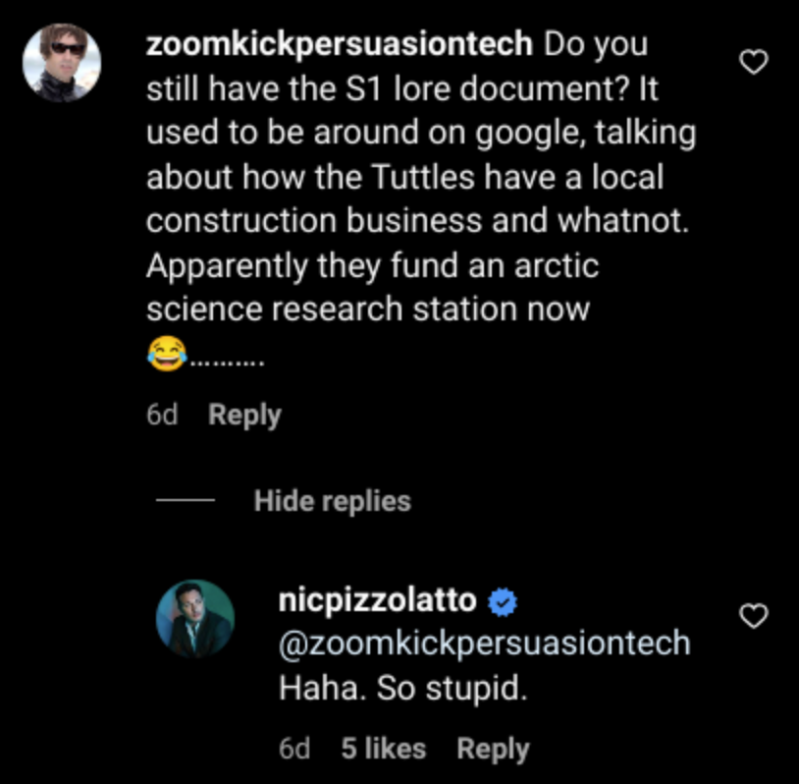Screen dimensions: 799x784
Task: Reply to nicpizzolatto's comment
Action: (x=493, y=750)
